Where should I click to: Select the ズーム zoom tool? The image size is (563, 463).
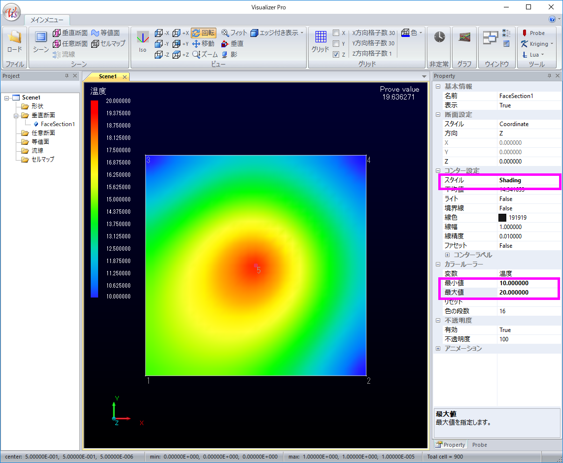pyautogui.click(x=205, y=55)
